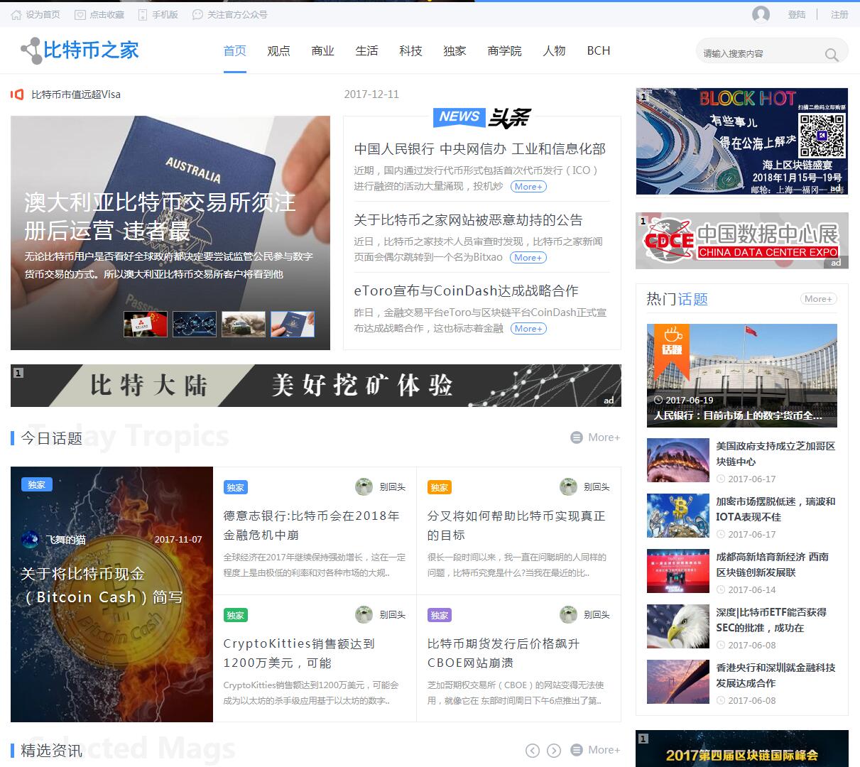This screenshot has width=860, height=767.
Task: Open 深度|比特币ETF能否获得SEC的批准 article
Action: (x=771, y=620)
